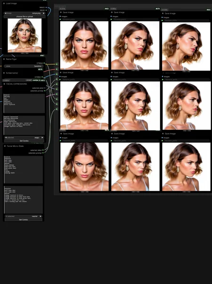Screen dimensions: 212x284
Task: Edit filename_prefix of bottom-row profile Save Image
Action: 187,140
